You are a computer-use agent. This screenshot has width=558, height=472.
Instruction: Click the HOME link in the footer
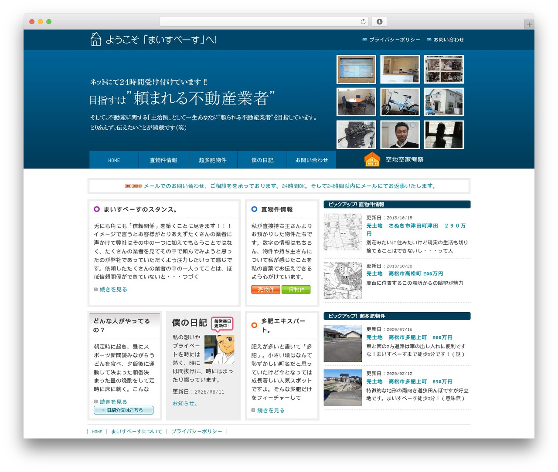tap(97, 432)
